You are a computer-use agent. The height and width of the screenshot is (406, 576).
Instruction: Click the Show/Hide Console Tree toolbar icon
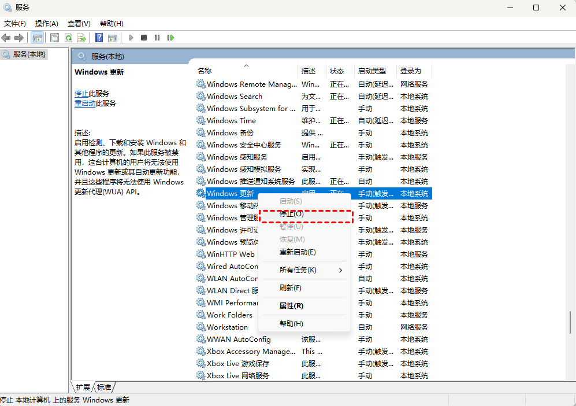pos(37,38)
